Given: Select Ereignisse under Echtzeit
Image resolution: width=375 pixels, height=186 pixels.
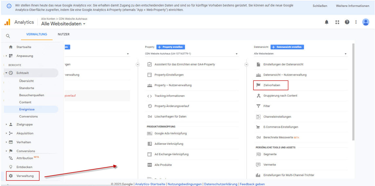Looking at the screenshot, I should click(27, 109).
